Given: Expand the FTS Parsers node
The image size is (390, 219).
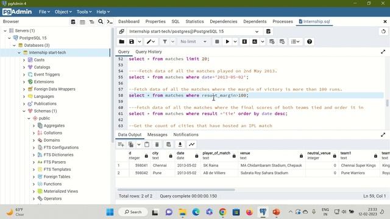Looking at the screenshot, I should (34, 162).
